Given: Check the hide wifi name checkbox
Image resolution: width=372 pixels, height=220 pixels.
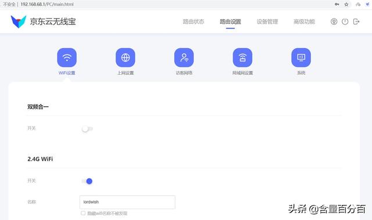Looking at the screenshot, I should point(83,213).
